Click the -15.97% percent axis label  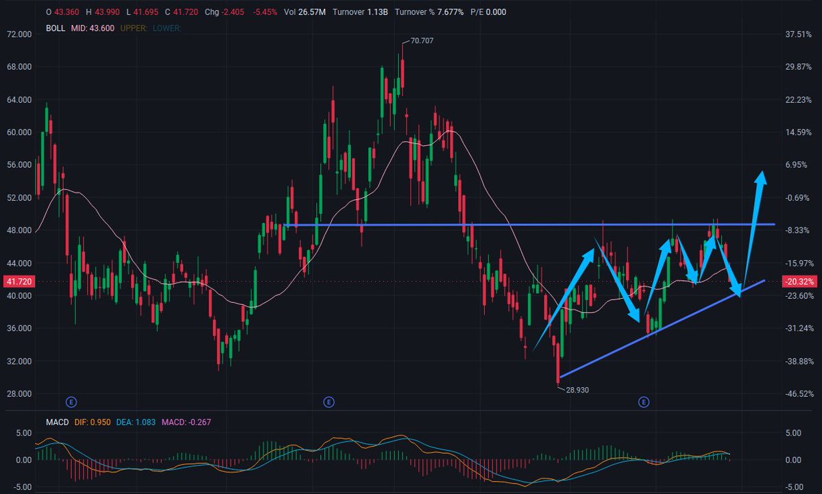[x=799, y=264]
